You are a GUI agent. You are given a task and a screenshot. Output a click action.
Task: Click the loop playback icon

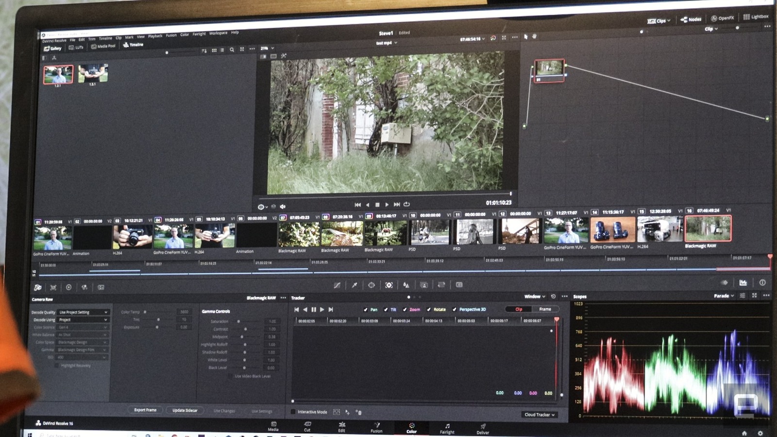coord(407,204)
